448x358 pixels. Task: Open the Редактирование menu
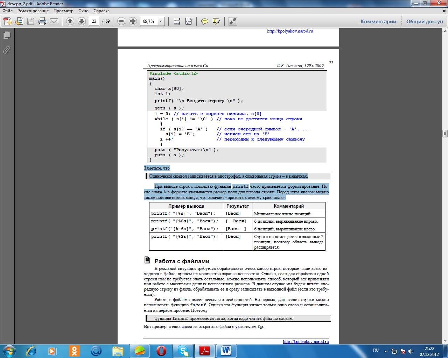(x=33, y=11)
